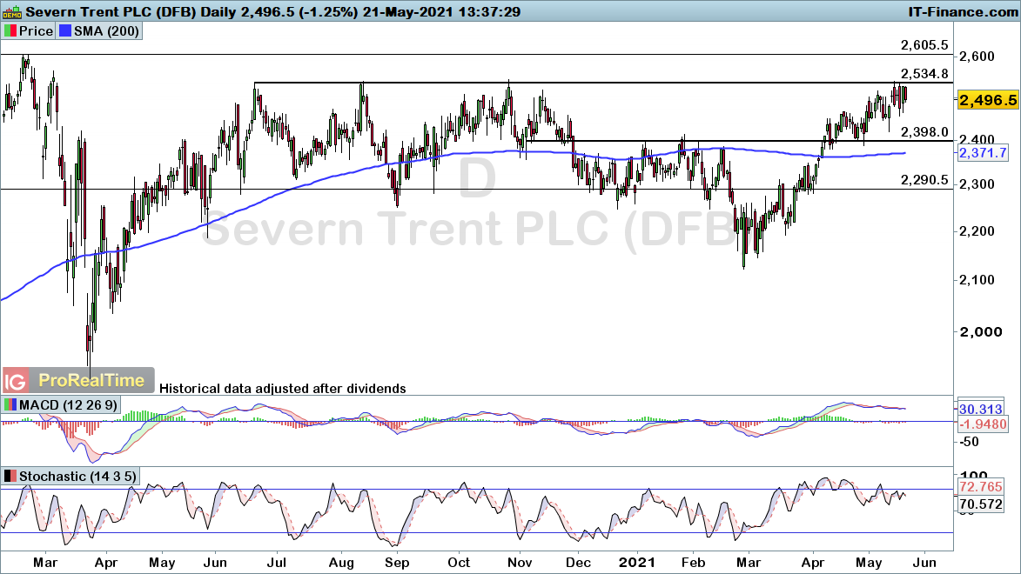Select the 2,398.0 support line label
Viewport: 1021px width, 574px height.
point(924,132)
